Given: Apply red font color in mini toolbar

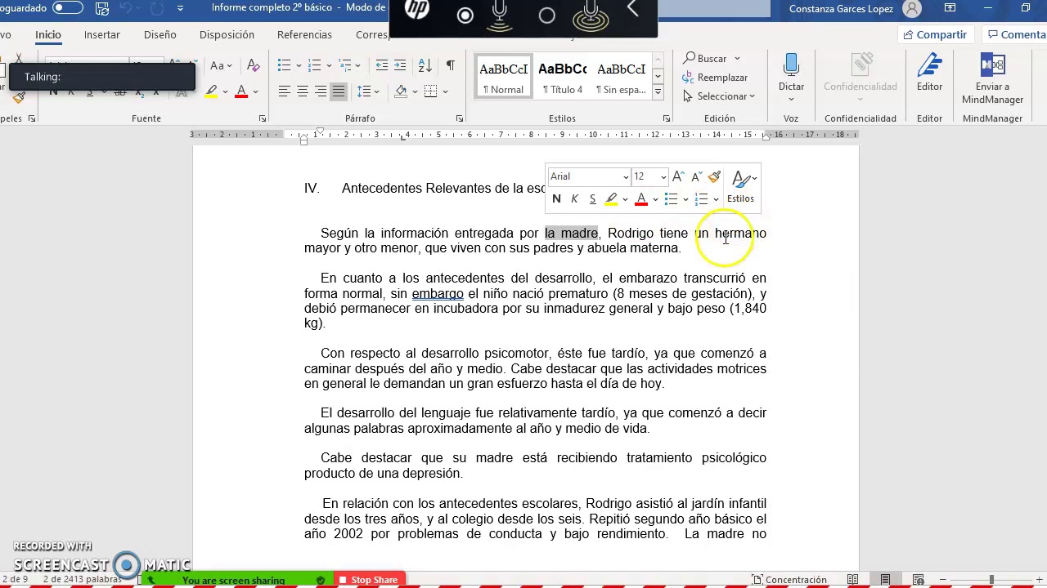Looking at the screenshot, I should [x=641, y=198].
